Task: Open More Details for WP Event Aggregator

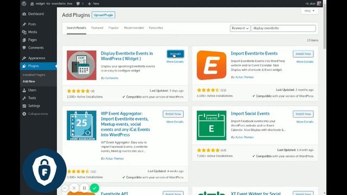Action: 175,122
